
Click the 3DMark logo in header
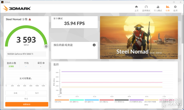tap(17, 8)
